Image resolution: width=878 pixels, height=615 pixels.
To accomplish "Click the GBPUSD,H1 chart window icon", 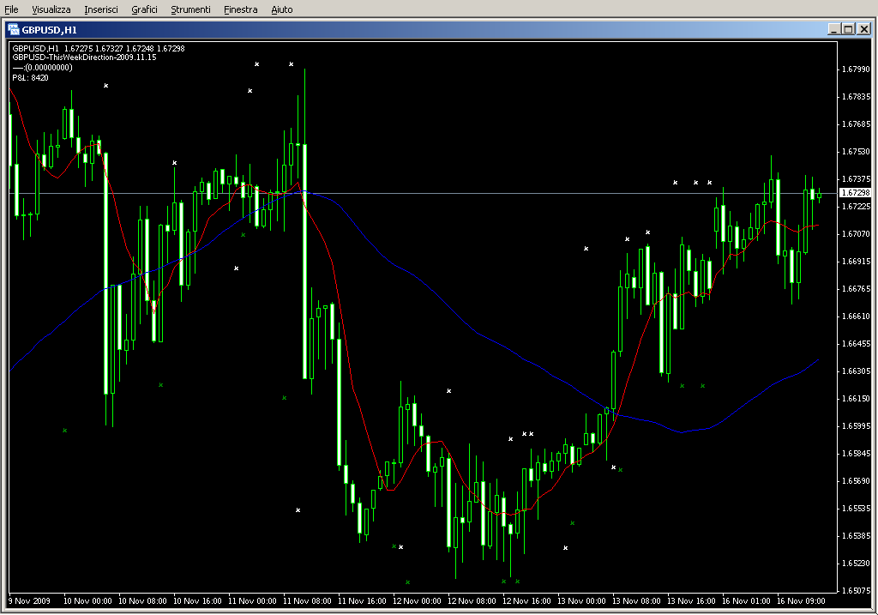I will coord(13,30).
